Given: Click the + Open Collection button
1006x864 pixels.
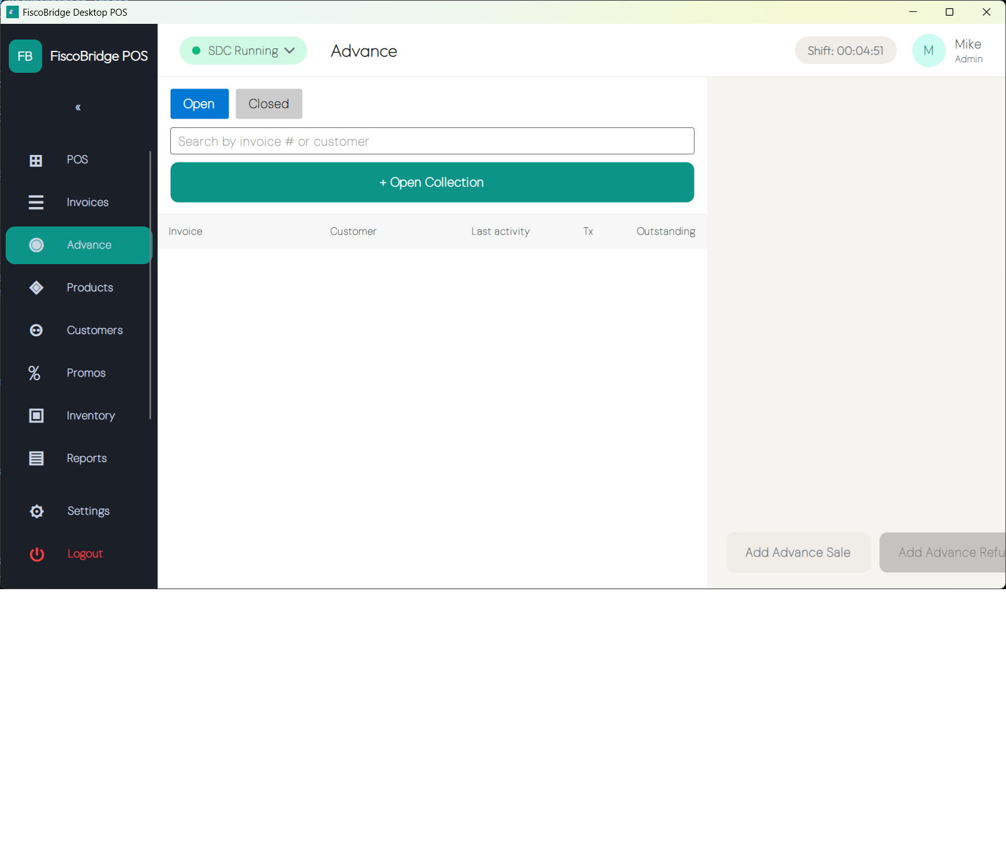Looking at the screenshot, I should 432,183.
